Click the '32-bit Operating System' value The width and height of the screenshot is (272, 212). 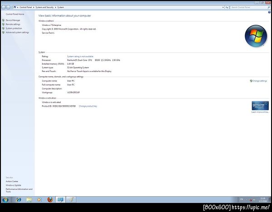(x=78, y=68)
